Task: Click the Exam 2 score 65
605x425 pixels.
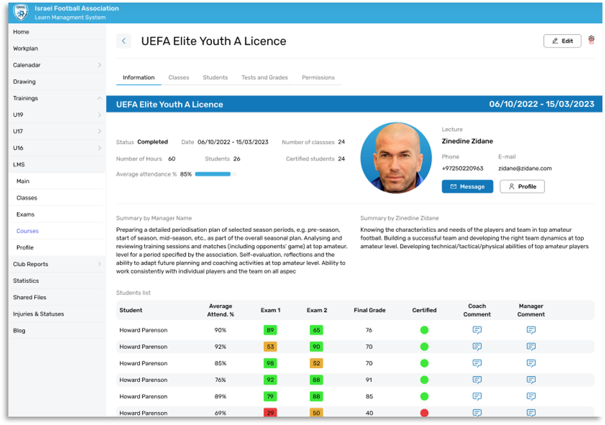Action: [x=316, y=330]
